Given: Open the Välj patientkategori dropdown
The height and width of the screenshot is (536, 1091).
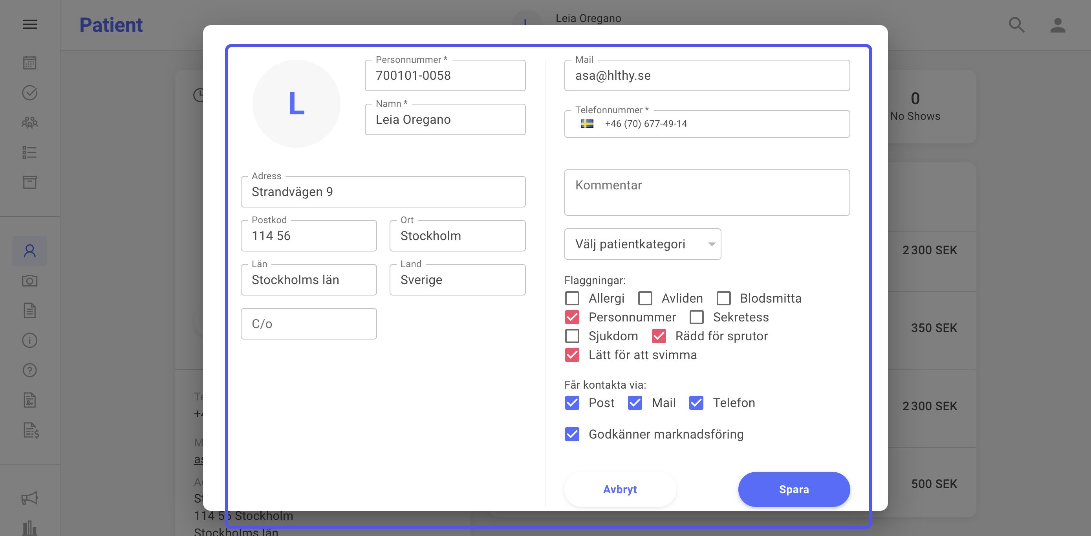Looking at the screenshot, I should 643,244.
